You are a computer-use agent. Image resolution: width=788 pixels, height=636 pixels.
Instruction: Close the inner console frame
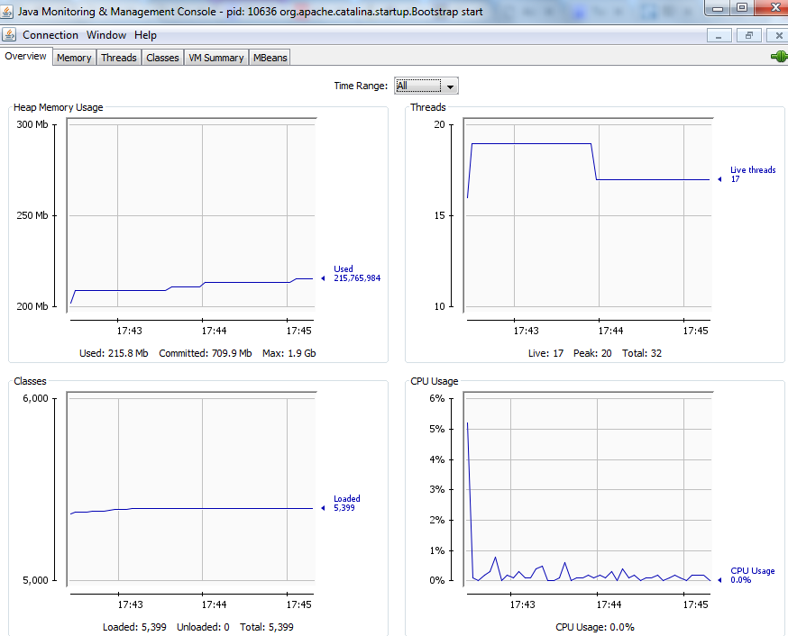coord(778,36)
